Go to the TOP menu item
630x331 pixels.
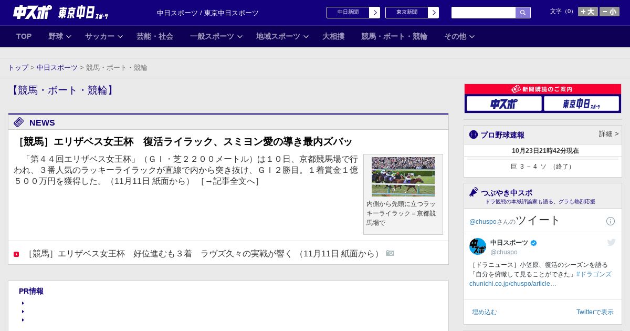point(24,36)
